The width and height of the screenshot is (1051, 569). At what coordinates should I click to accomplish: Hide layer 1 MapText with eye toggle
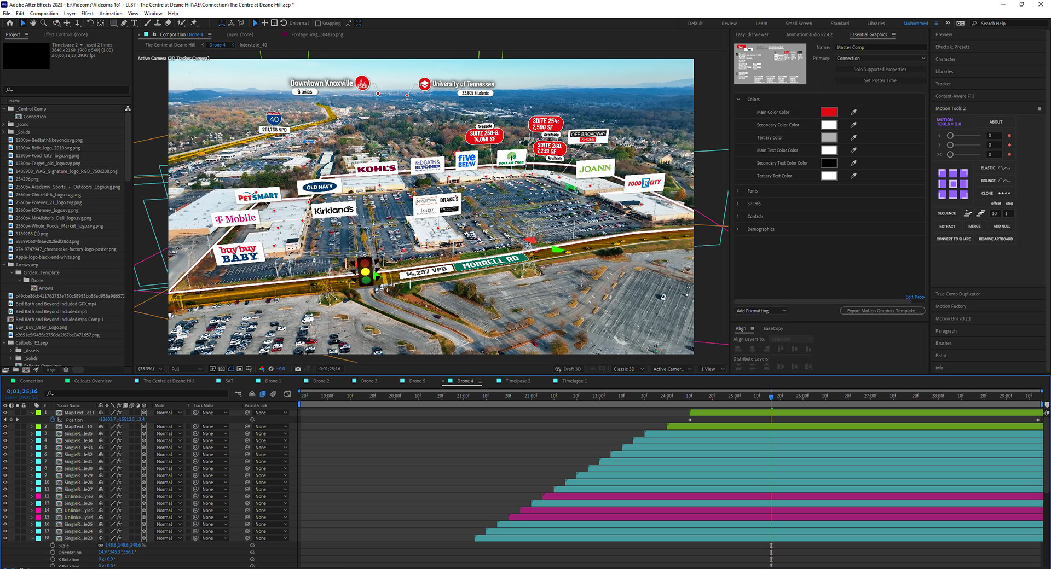[x=5, y=413]
